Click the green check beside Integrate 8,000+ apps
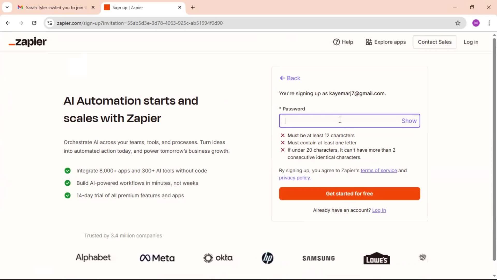Viewport: 497px width, 280px height. [68, 171]
